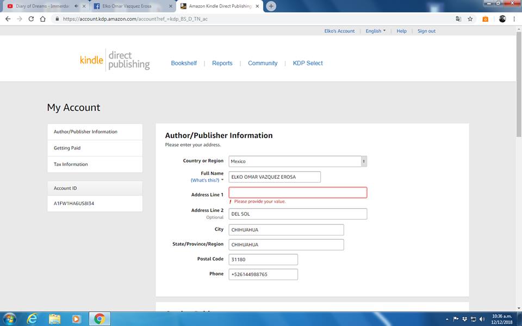Open the Chrome three-dot menu
Screen dimensions: 522x326
tap(514, 18)
